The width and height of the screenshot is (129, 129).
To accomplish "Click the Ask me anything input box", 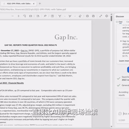I will [126, 114].
